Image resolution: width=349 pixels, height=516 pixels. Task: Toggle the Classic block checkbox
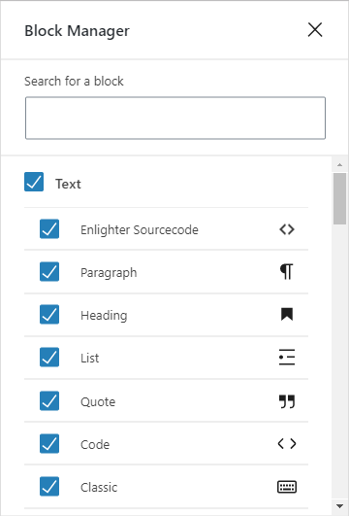point(49,487)
